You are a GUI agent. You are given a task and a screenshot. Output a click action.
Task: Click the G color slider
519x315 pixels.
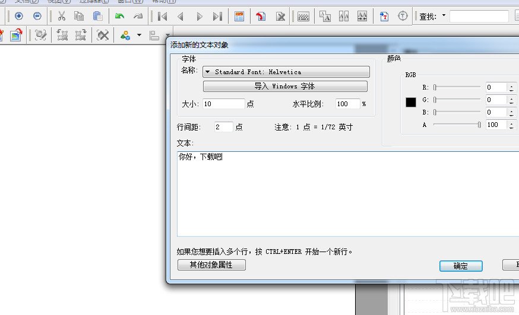click(457, 100)
